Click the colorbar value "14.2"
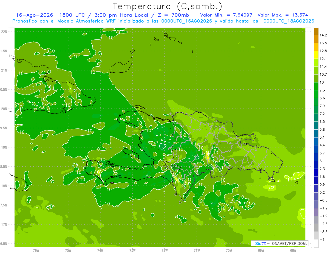The image size is (329, 254). [x=323, y=35]
